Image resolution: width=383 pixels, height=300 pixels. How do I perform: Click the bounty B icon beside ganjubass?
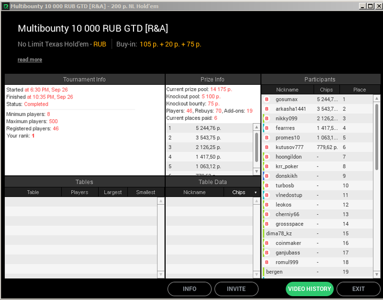[267, 252]
